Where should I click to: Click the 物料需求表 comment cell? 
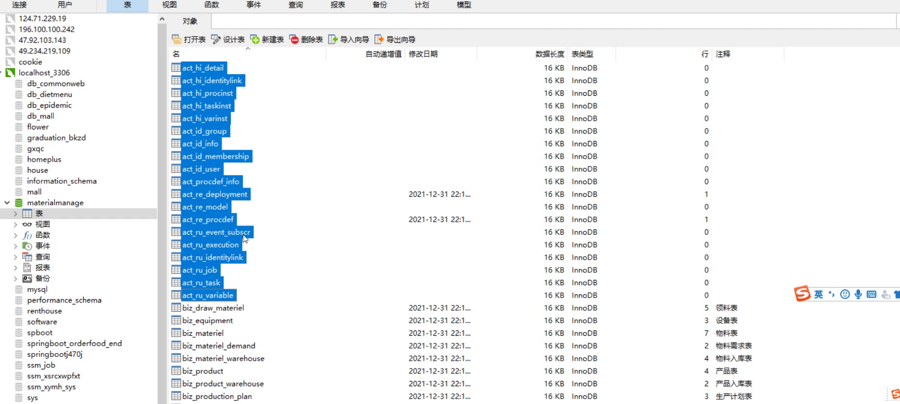(734, 346)
